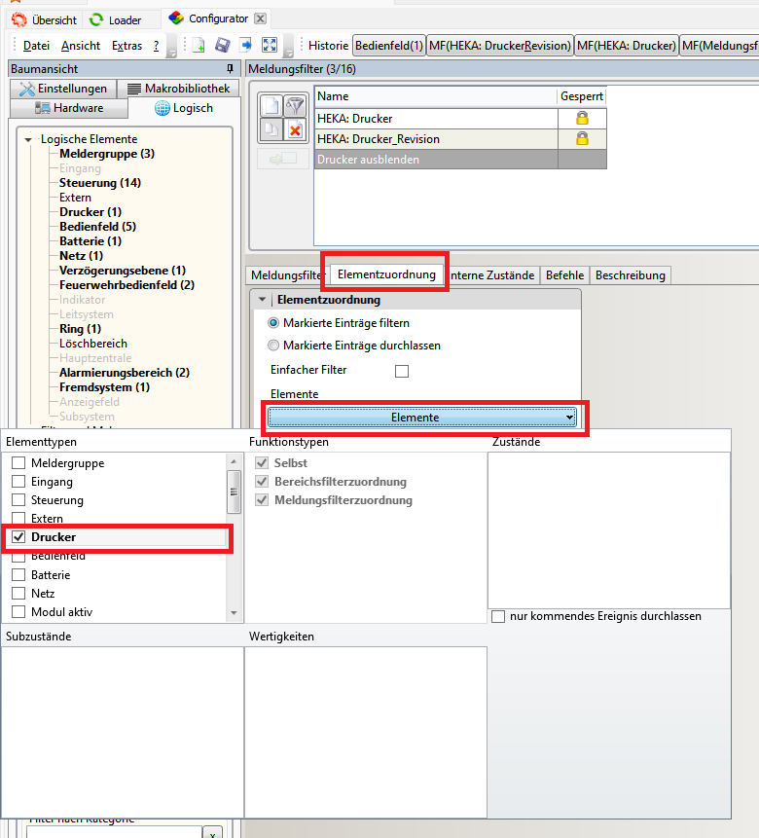Click the save disk toolbar icon
This screenshot has height=838, width=759.
(223, 46)
